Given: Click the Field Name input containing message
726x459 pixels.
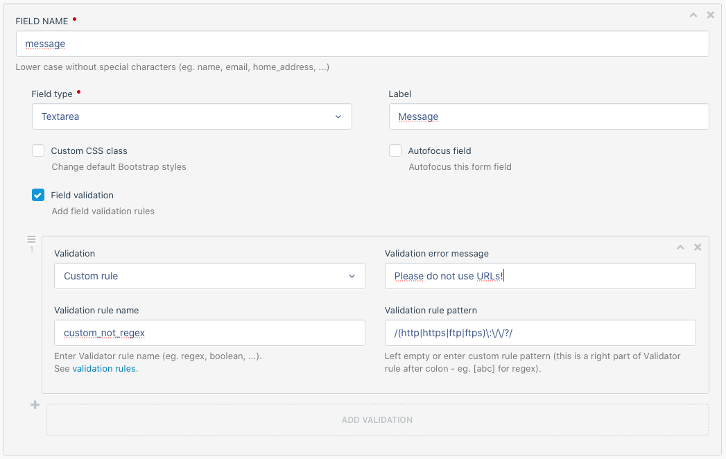Looking at the screenshot, I should point(362,44).
